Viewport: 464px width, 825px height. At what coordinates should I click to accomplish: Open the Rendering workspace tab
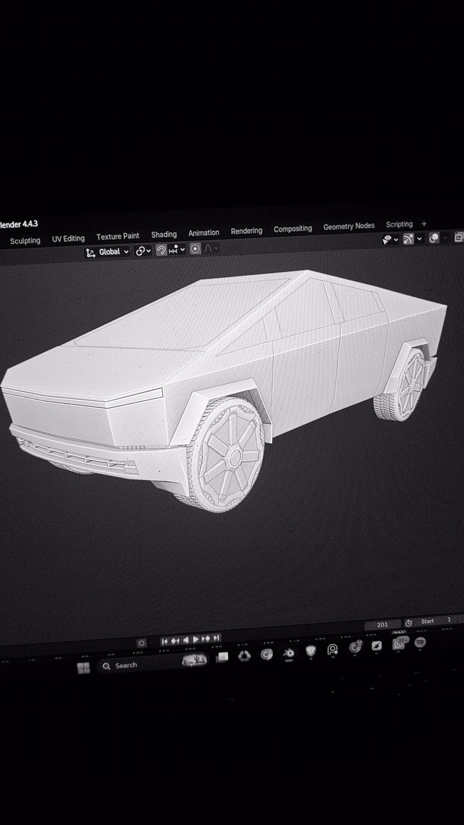pyautogui.click(x=246, y=231)
